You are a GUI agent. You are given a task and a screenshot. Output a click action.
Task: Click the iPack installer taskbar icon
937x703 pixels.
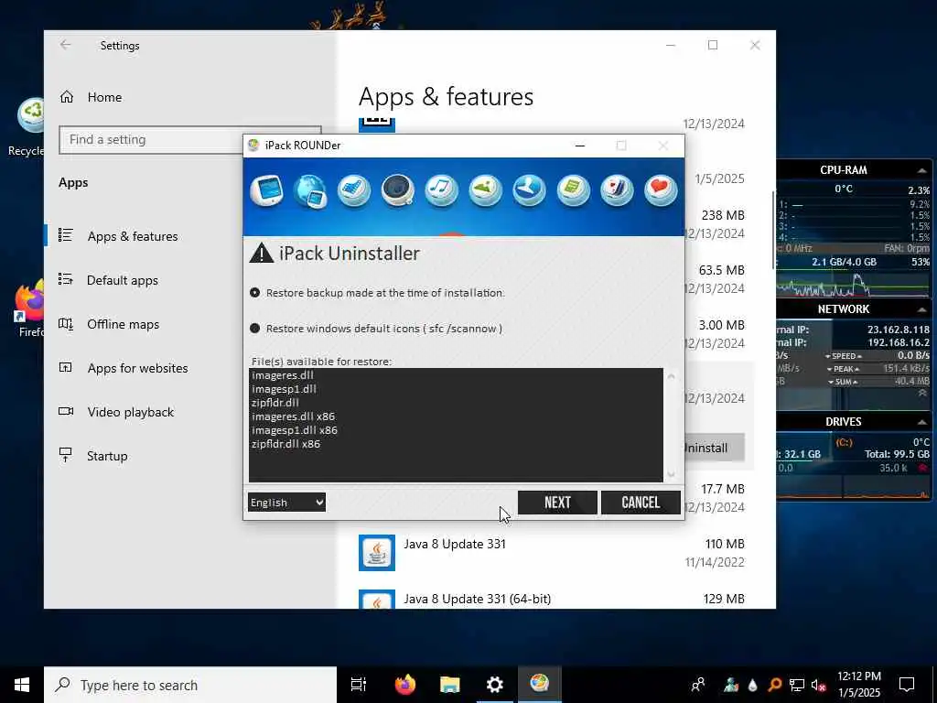click(x=539, y=684)
